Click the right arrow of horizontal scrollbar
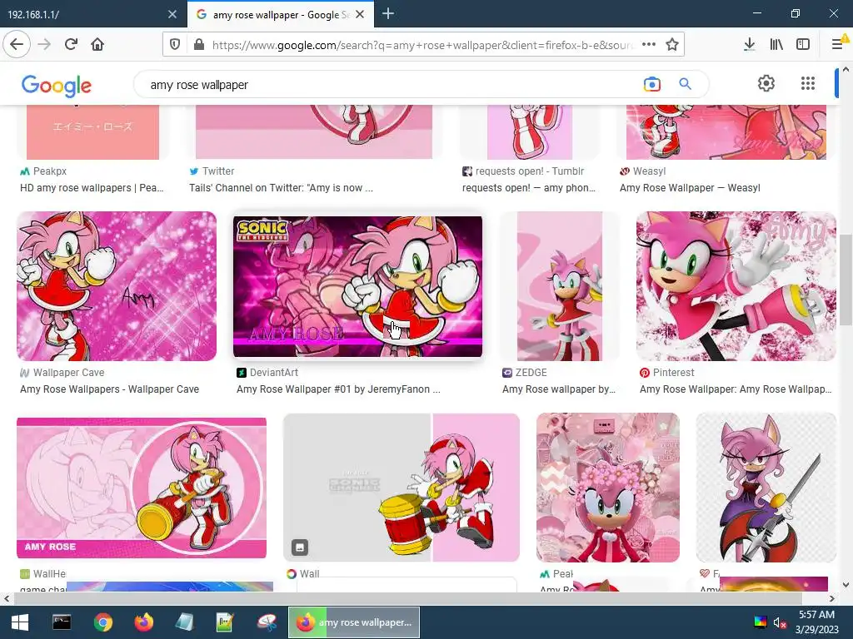Image resolution: width=853 pixels, height=639 pixels. 832,599
